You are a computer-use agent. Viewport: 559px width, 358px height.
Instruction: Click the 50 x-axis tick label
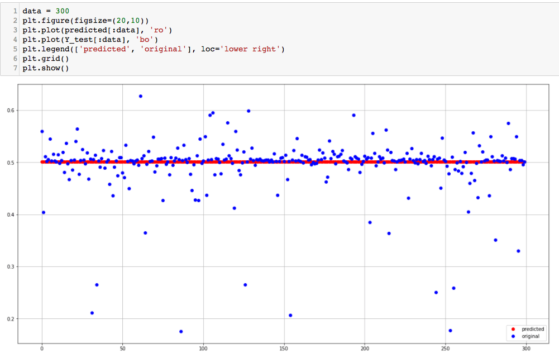point(122,349)
